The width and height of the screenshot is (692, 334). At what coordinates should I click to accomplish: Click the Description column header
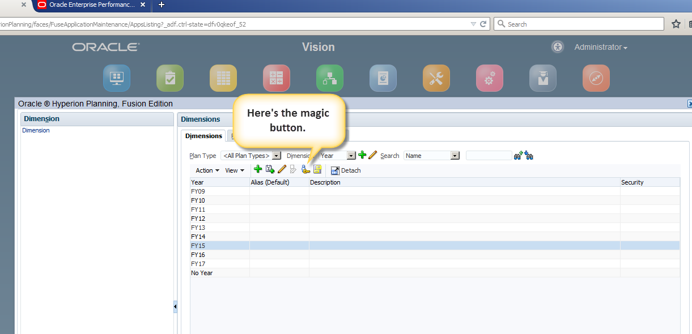tap(464, 182)
